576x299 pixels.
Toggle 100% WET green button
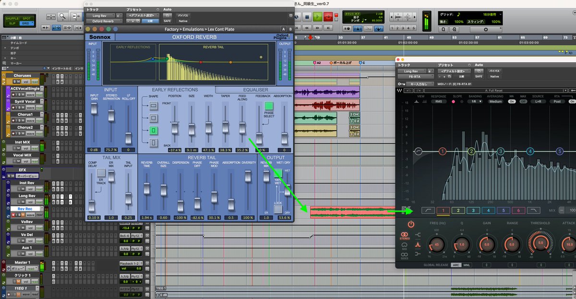point(278,174)
